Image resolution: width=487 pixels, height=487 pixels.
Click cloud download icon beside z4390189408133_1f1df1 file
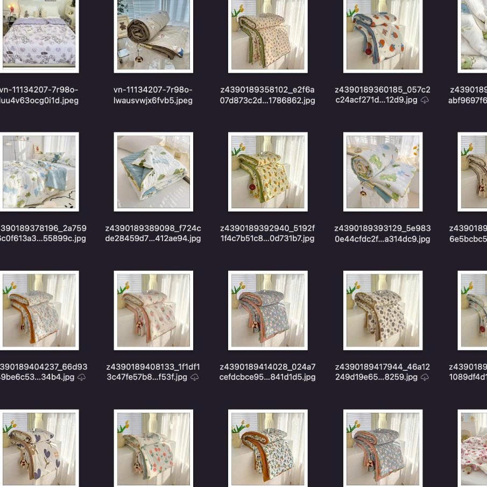pos(194,377)
